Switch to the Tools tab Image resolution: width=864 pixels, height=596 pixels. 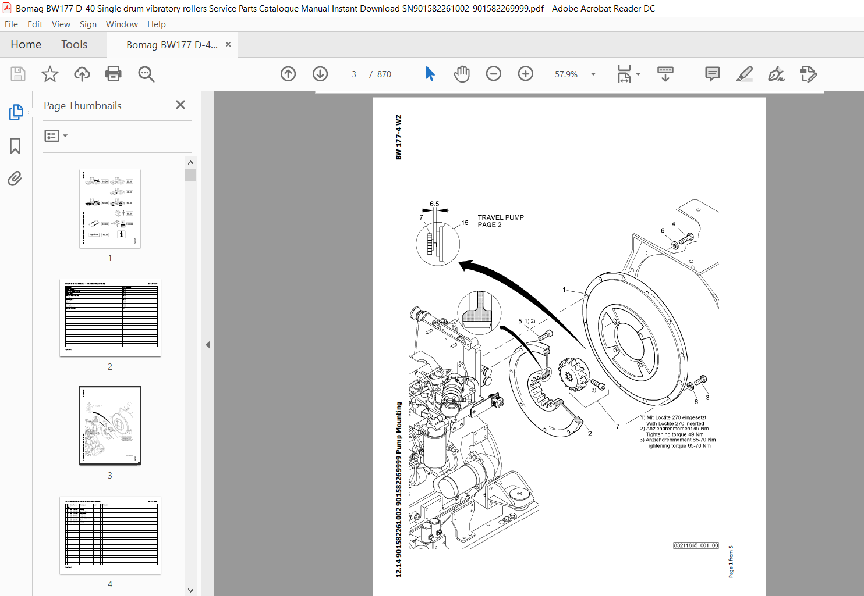click(74, 45)
